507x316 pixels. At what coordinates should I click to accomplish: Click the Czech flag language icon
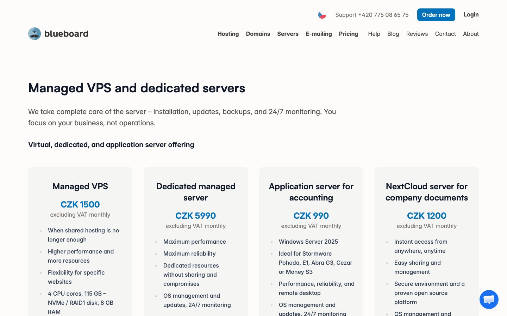point(322,15)
